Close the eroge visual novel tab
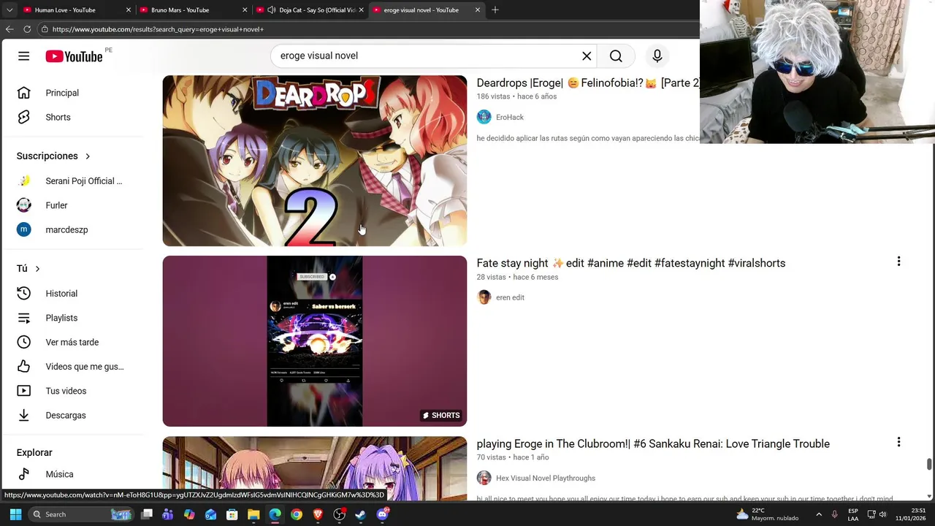935x526 pixels. (x=478, y=10)
